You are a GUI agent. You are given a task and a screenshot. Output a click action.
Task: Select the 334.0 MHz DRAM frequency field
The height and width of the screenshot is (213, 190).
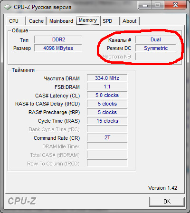click(107, 78)
